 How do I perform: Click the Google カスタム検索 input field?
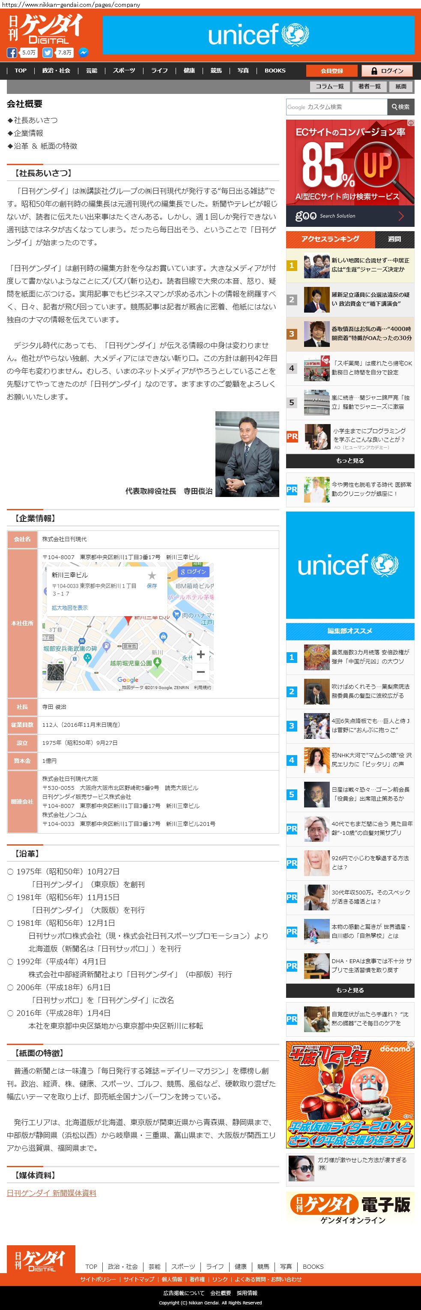tap(336, 107)
